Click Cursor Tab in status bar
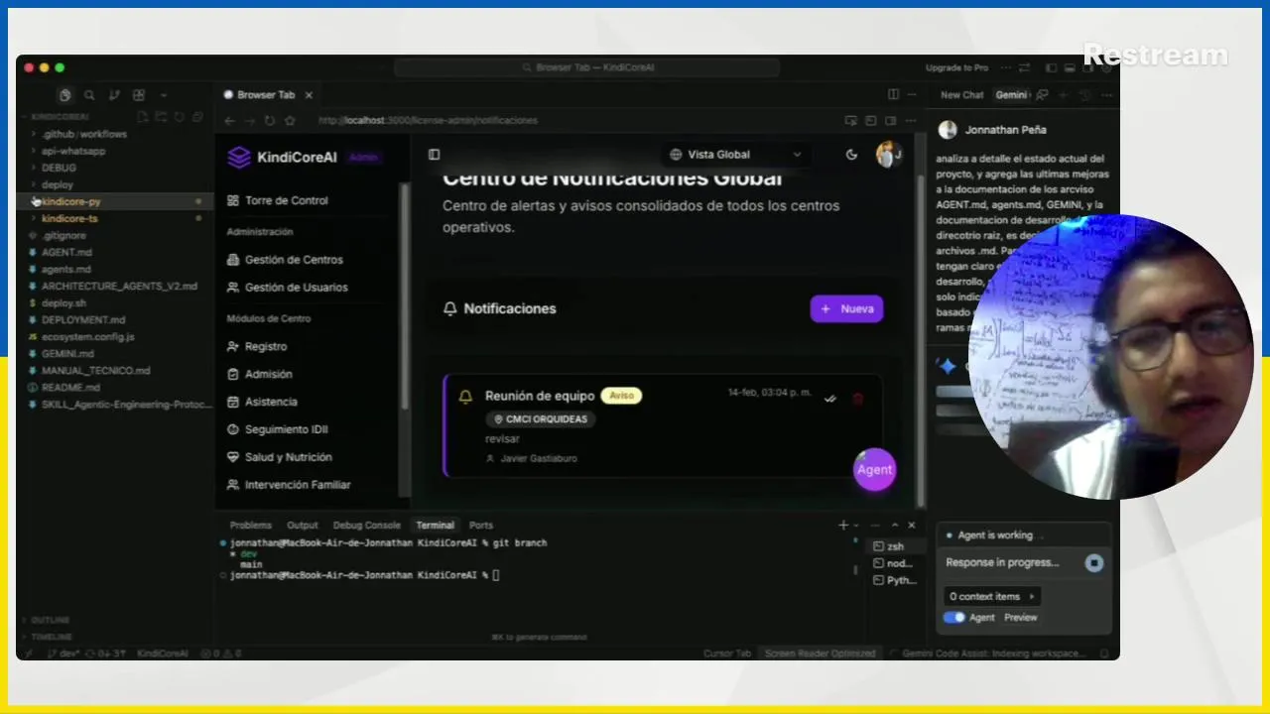 (x=726, y=654)
